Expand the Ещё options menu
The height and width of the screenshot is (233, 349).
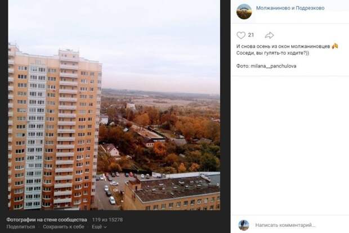99,227
